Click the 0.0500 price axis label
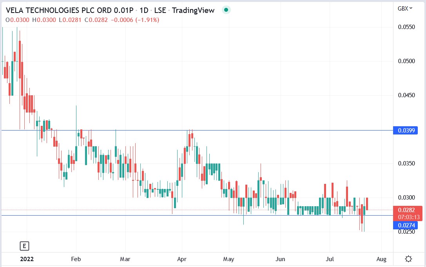This screenshot has height=267, width=426. (406, 61)
